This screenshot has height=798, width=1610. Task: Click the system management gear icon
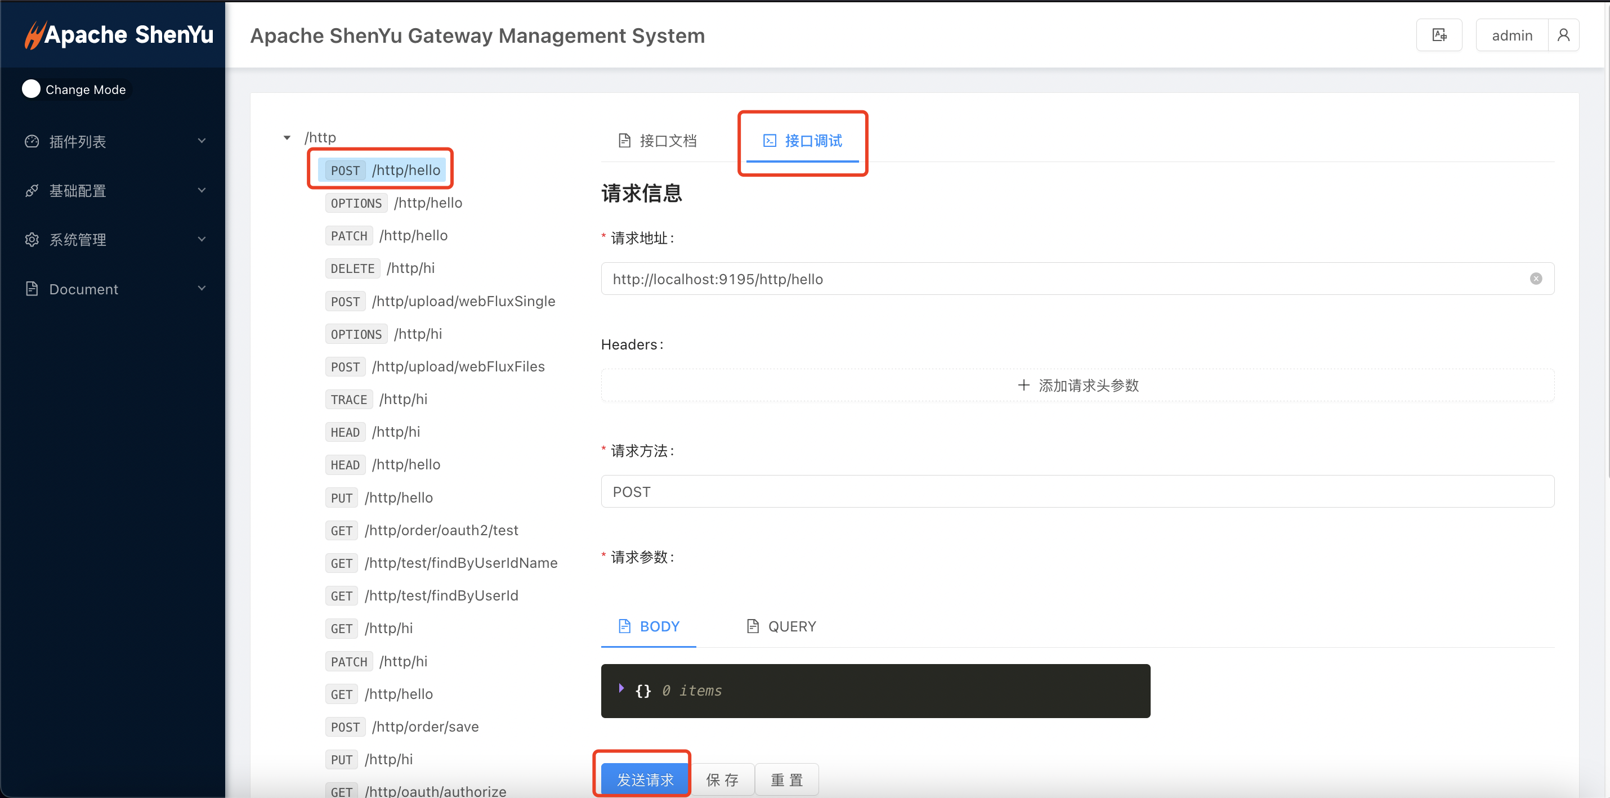[32, 239]
